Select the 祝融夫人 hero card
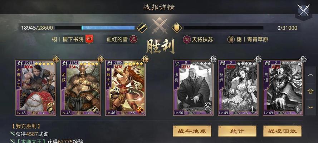Viewport: 318px width, 143px height. (x=126, y=88)
